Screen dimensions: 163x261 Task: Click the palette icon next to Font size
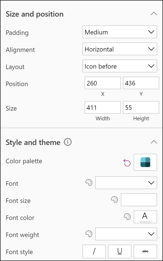click(x=114, y=200)
